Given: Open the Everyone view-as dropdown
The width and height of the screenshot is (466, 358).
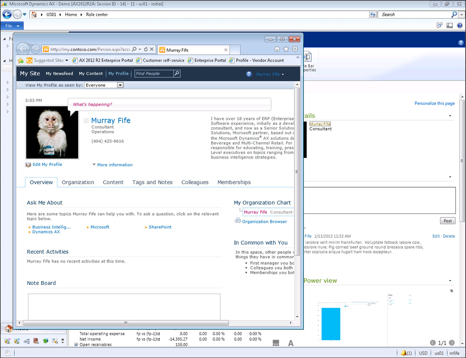Looking at the screenshot, I should (120, 85).
